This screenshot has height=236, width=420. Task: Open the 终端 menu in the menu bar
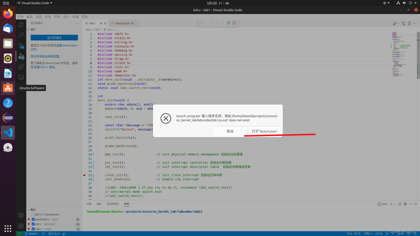pyautogui.click(x=75, y=17)
